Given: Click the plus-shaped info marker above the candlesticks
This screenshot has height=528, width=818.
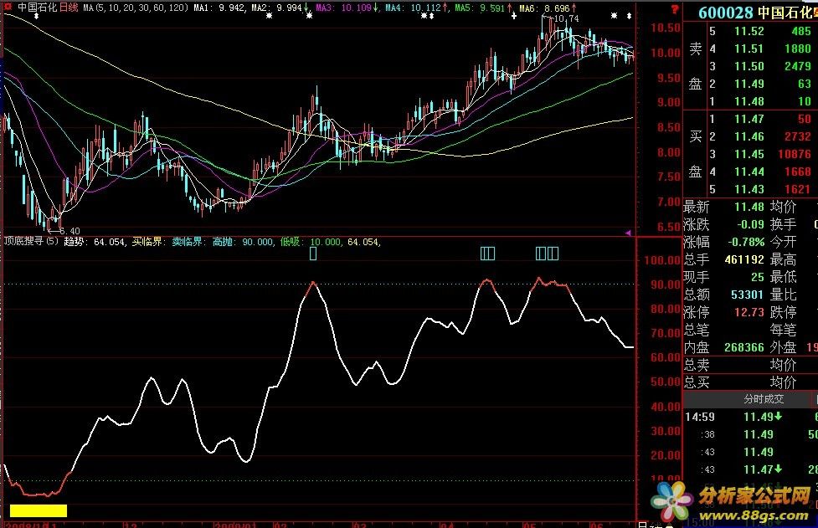Looking at the screenshot, I should pos(514,16).
